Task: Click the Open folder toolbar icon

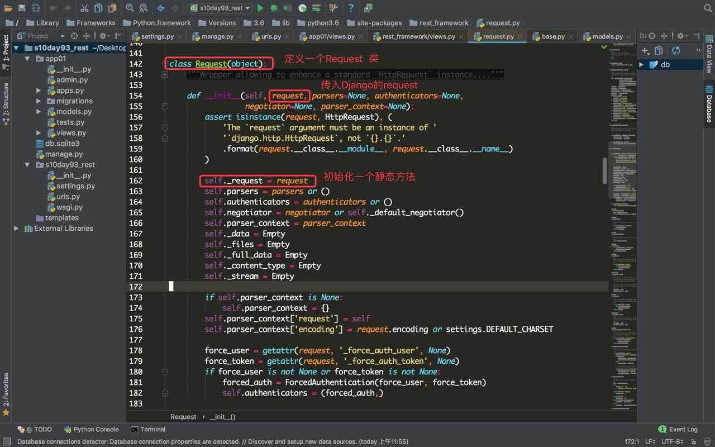Action: click(x=8, y=8)
